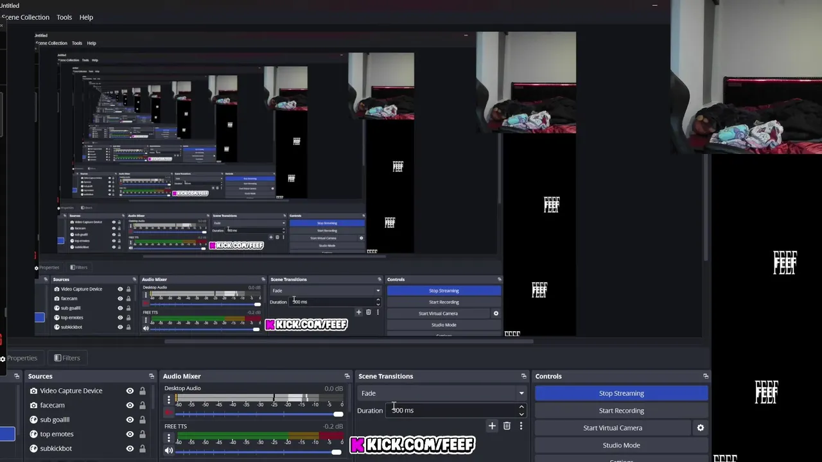Viewport: 822px width, 462px height.
Task: Float the Controls dock via its icon
Action: pos(706,376)
